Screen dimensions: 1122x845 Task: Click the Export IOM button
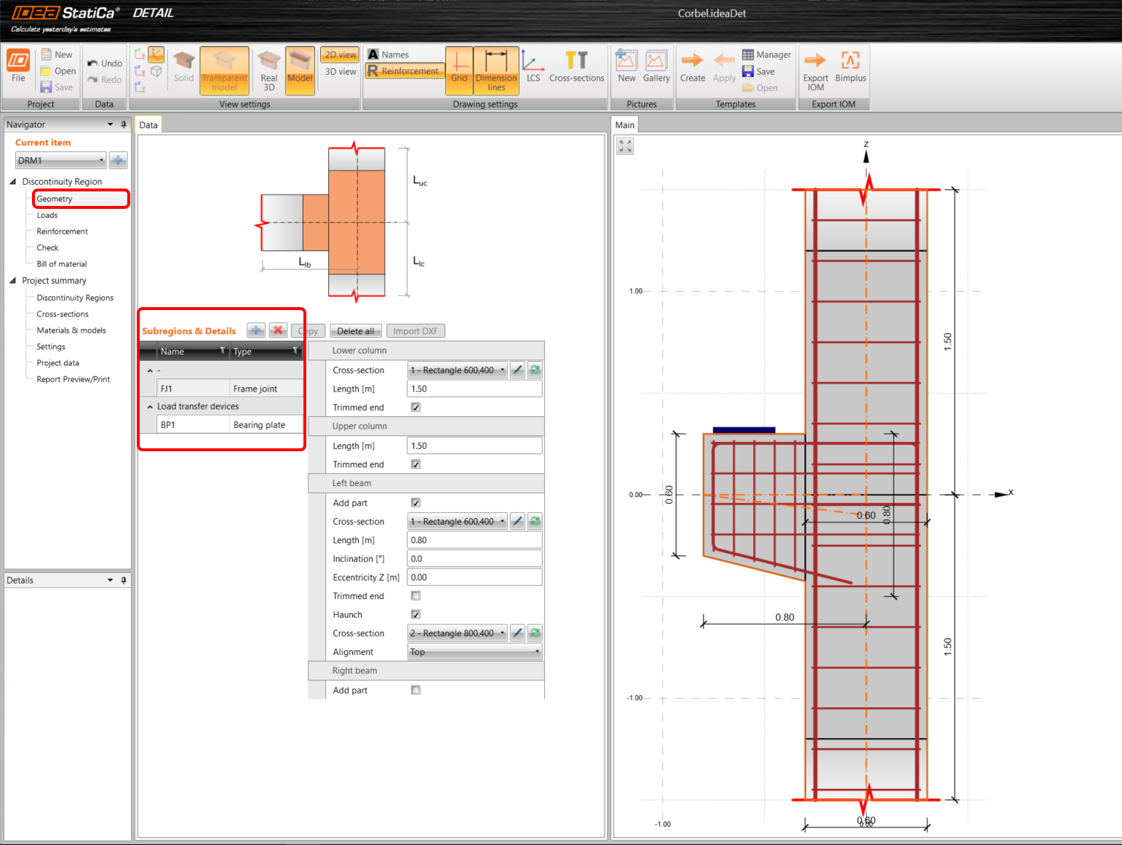815,69
